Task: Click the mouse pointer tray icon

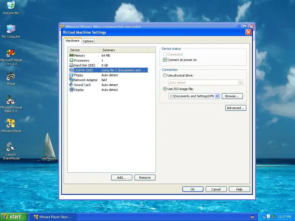Action: pyautogui.click(x=264, y=217)
